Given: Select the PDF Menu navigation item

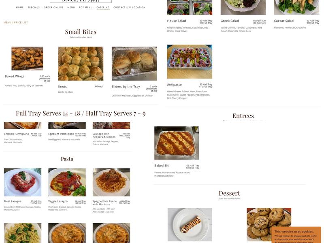Looking at the screenshot, I should click(86, 7).
